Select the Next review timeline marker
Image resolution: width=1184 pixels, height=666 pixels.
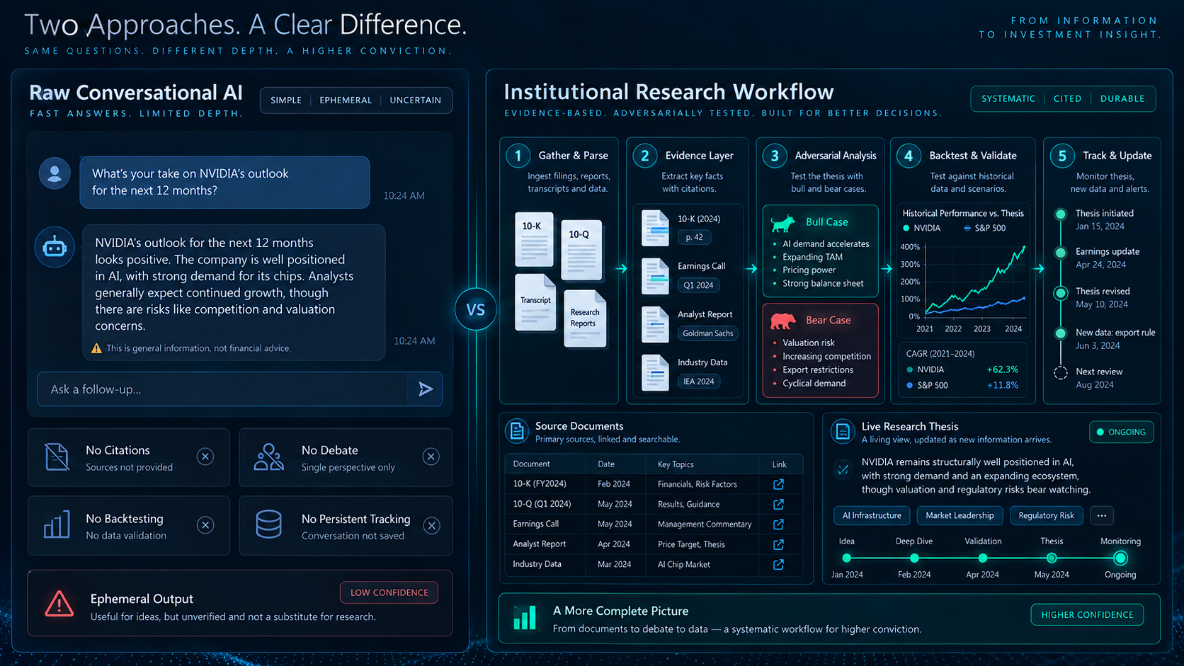pyautogui.click(x=1061, y=373)
